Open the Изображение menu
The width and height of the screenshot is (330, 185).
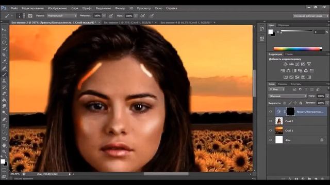point(57,8)
